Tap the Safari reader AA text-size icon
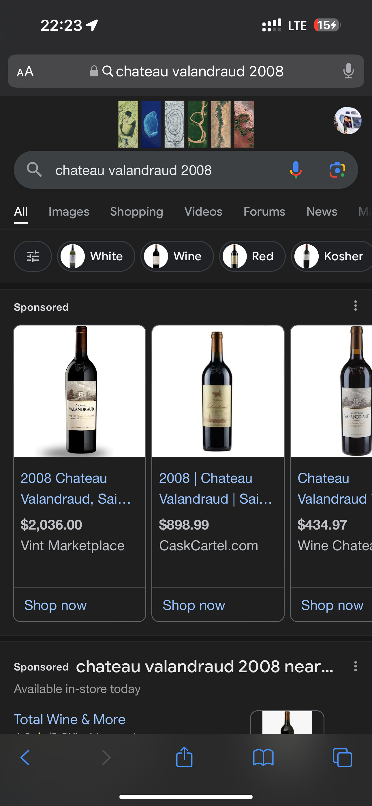Viewport: 372px width, 806px height. point(25,71)
